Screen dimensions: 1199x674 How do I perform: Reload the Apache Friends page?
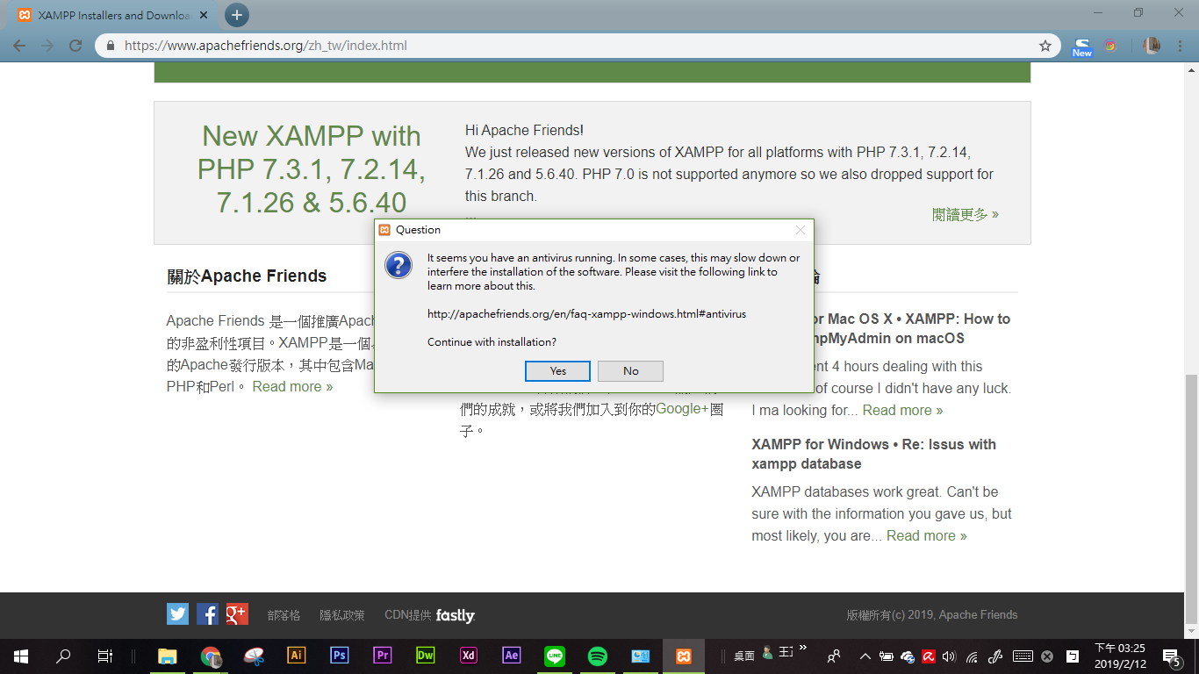pyautogui.click(x=75, y=46)
